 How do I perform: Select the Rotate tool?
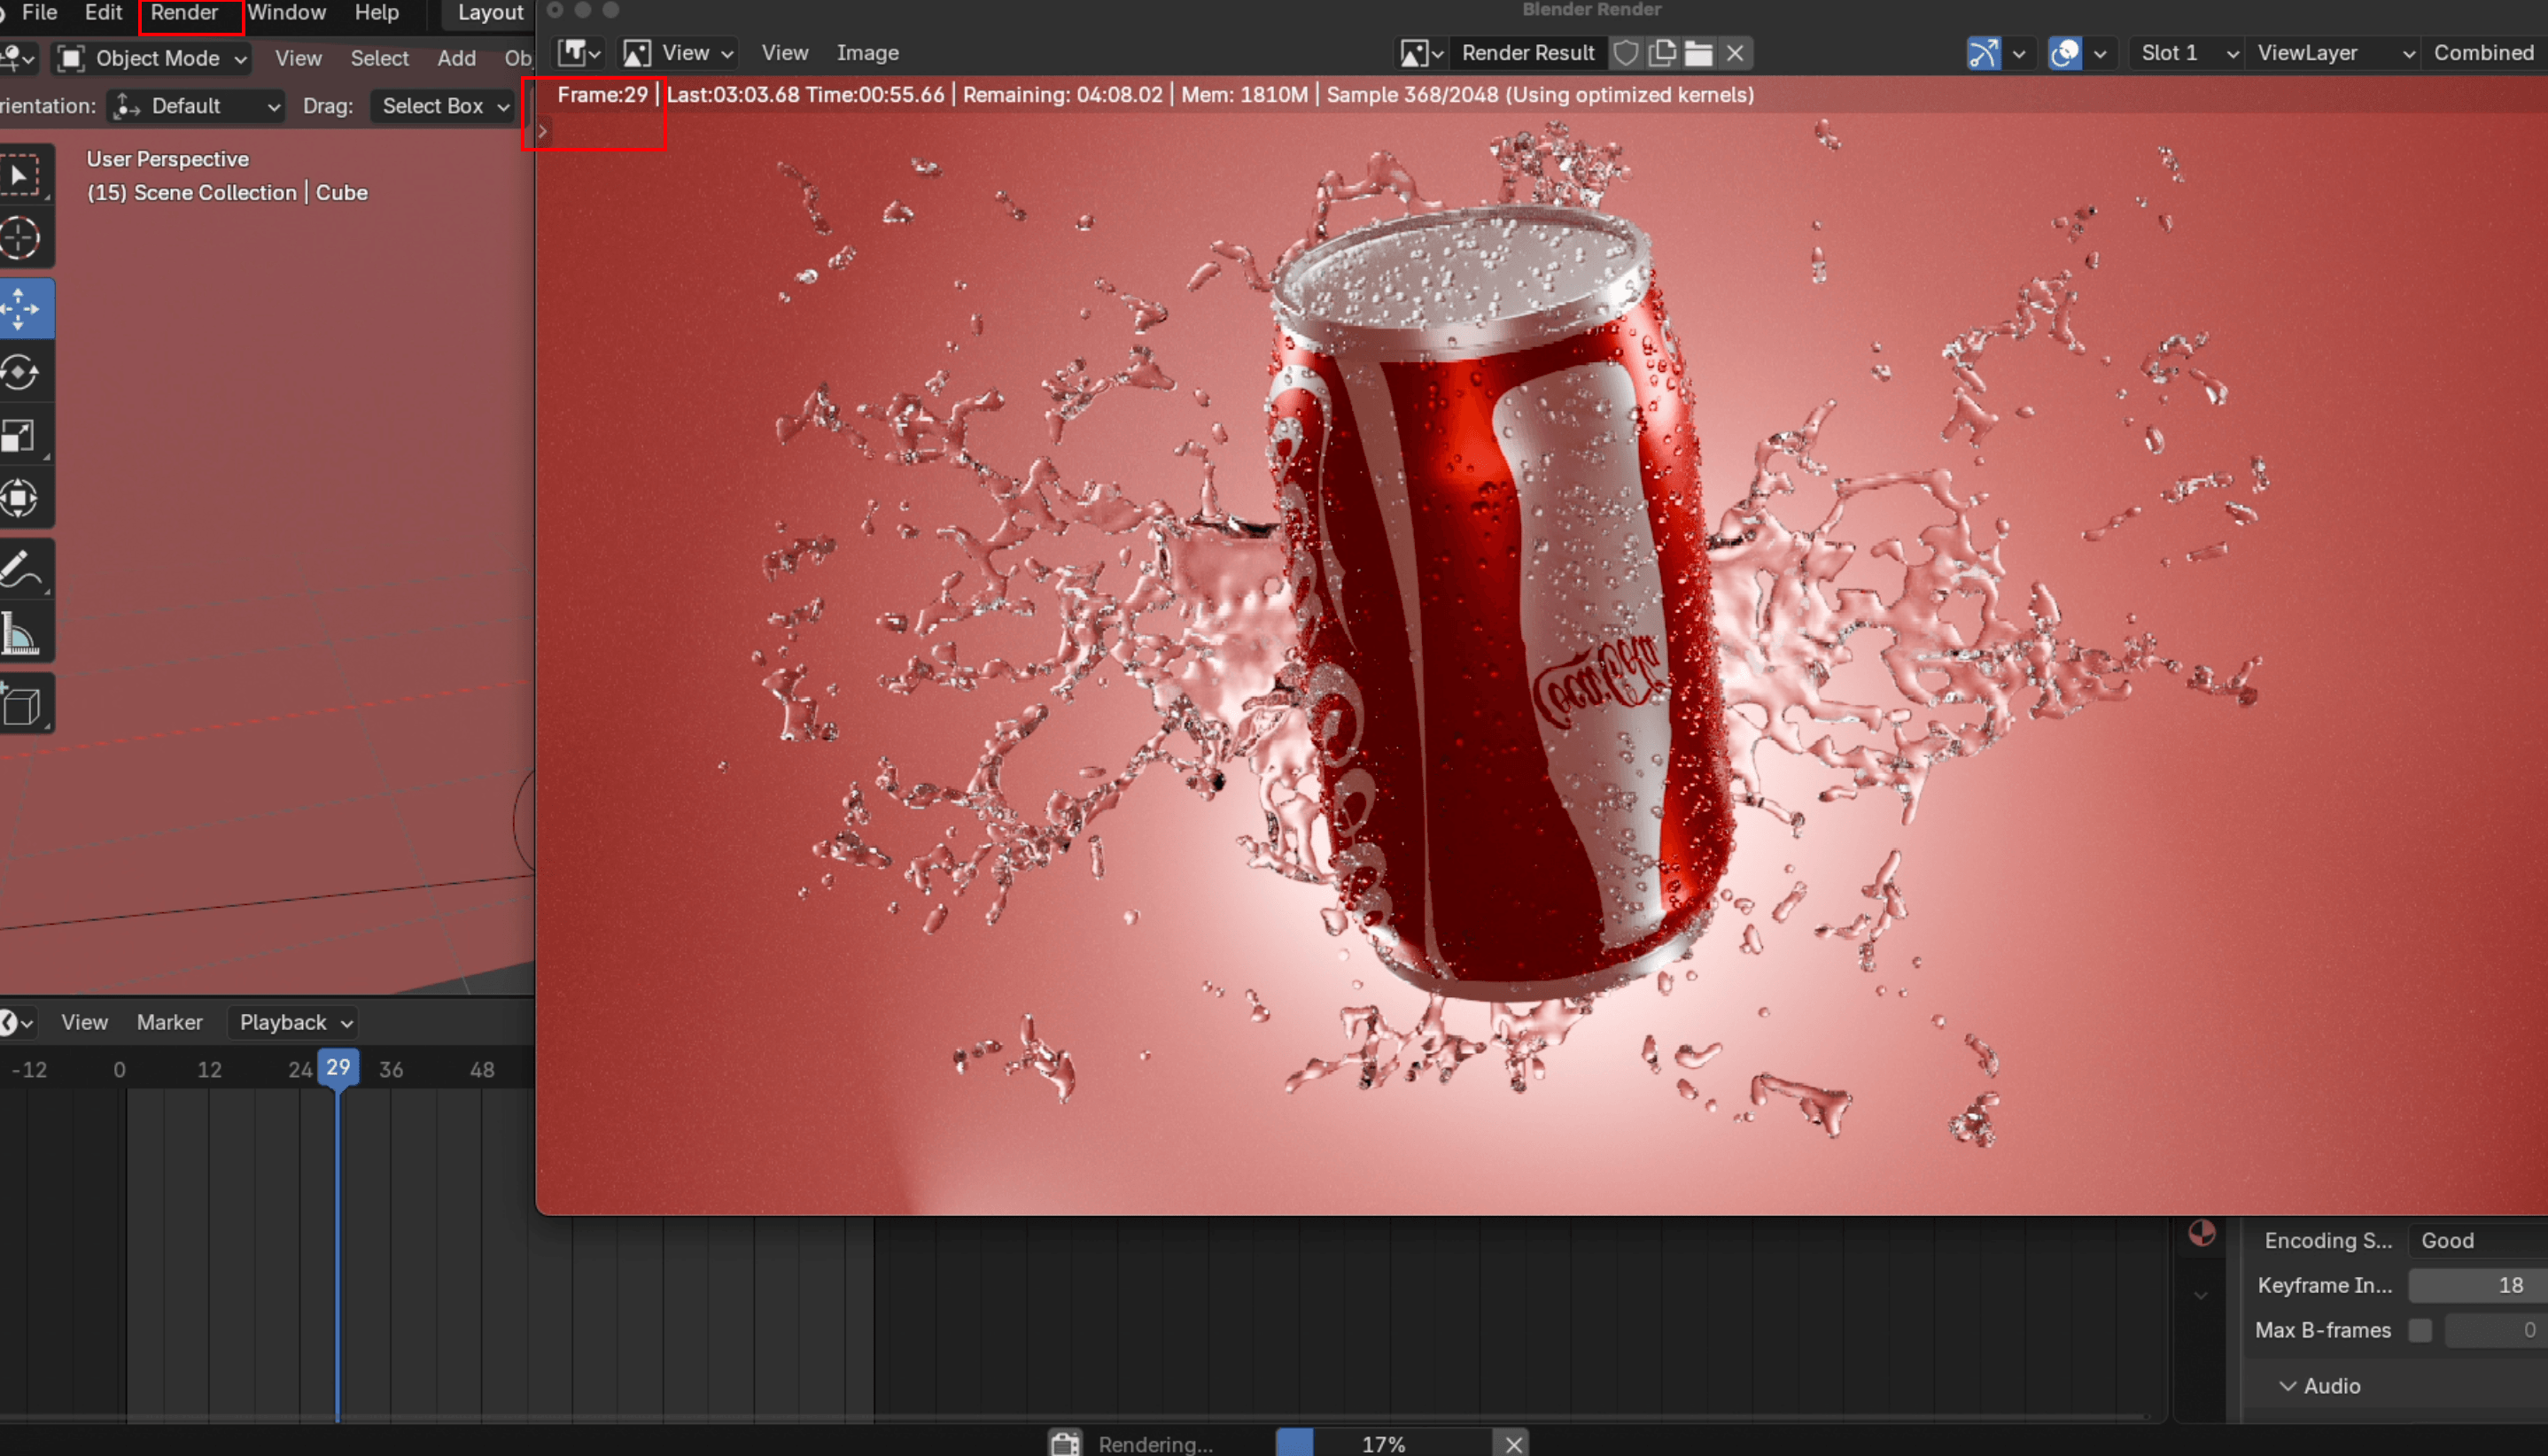click(20, 372)
